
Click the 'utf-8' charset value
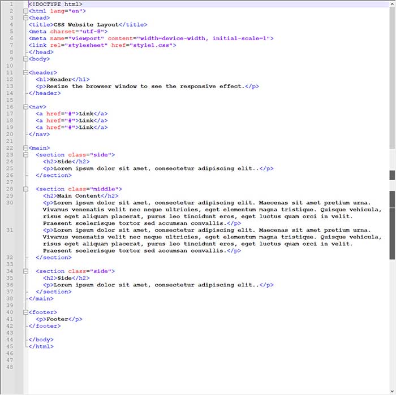[x=92, y=32]
